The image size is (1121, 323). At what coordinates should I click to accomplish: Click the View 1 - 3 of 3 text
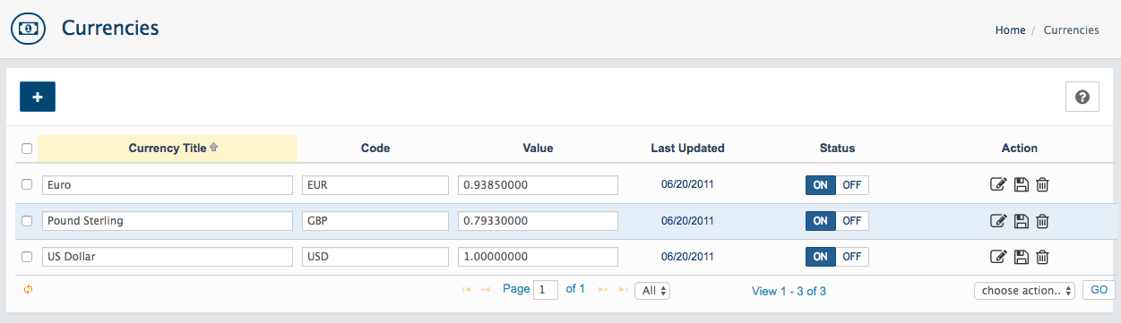click(789, 291)
